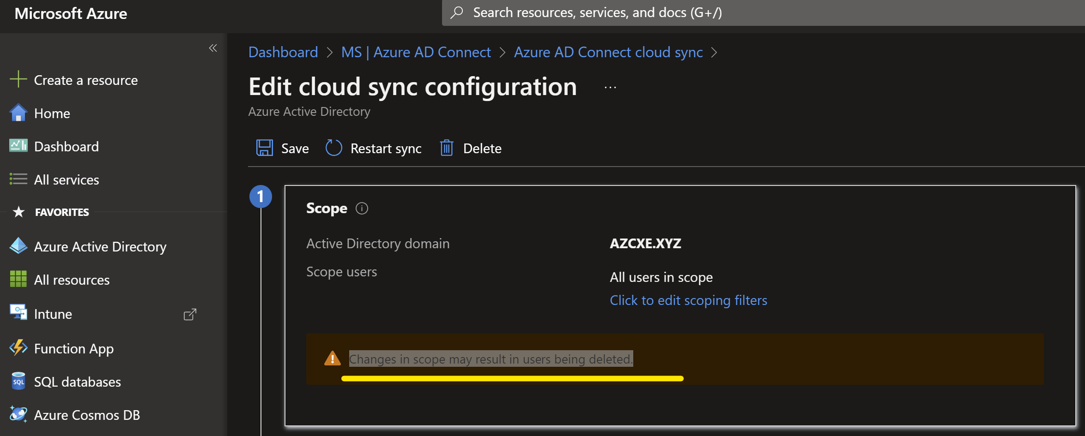Select the AZCXE.XYZ domain text

[x=645, y=243]
